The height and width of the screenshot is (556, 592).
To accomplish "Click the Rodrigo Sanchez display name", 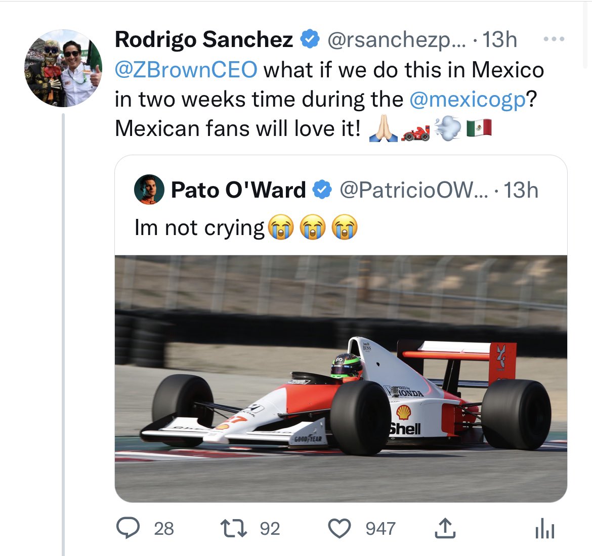I will [x=203, y=39].
